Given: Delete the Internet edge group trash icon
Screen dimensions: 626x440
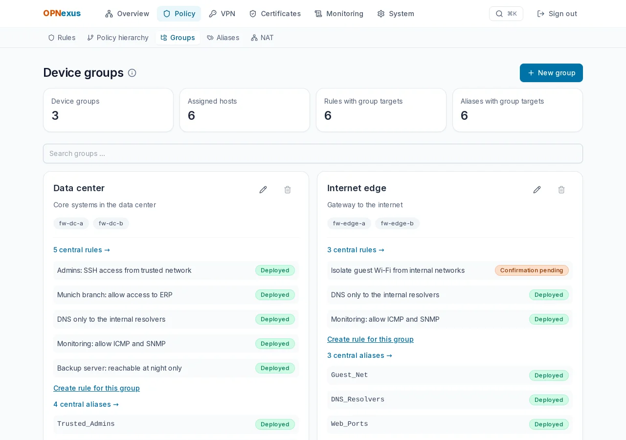Looking at the screenshot, I should pyautogui.click(x=561, y=190).
